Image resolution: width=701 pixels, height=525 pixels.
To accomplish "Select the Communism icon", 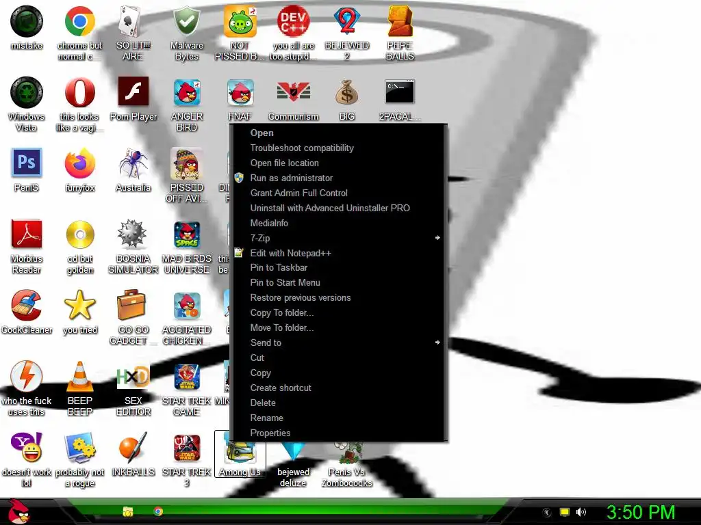I will point(293,92).
